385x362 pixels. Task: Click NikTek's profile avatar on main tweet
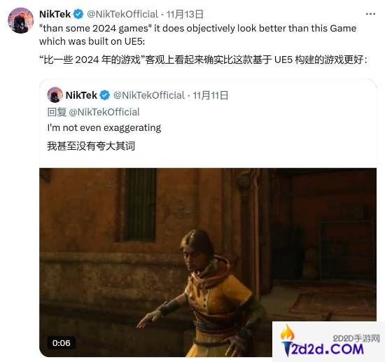click(x=20, y=20)
